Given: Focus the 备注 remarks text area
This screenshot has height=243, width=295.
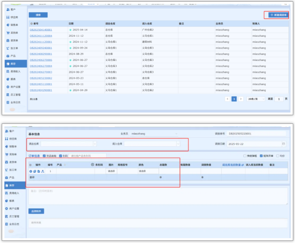Looking at the screenshot, I should click(158, 196).
